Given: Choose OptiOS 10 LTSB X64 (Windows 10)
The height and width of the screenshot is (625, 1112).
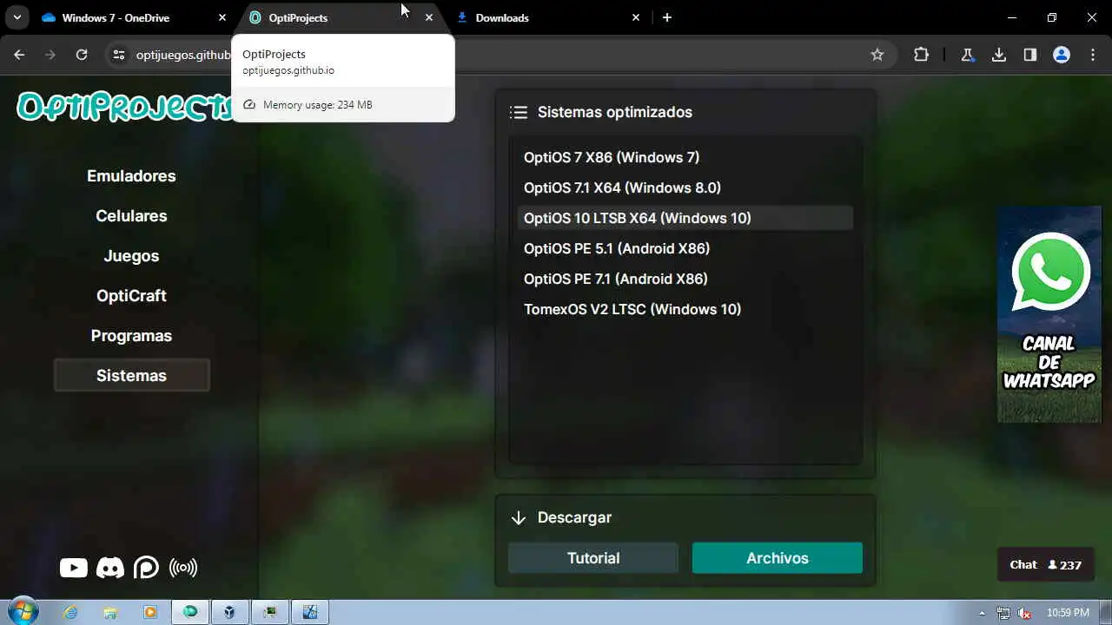Looking at the screenshot, I should point(685,218).
